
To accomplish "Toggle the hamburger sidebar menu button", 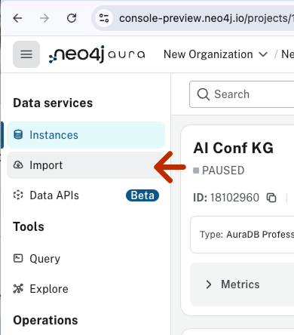I will click(26, 54).
